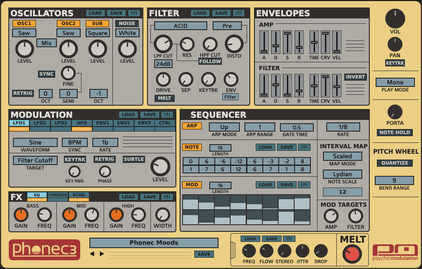Open the Lydian note scale dropdown

(x=342, y=174)
